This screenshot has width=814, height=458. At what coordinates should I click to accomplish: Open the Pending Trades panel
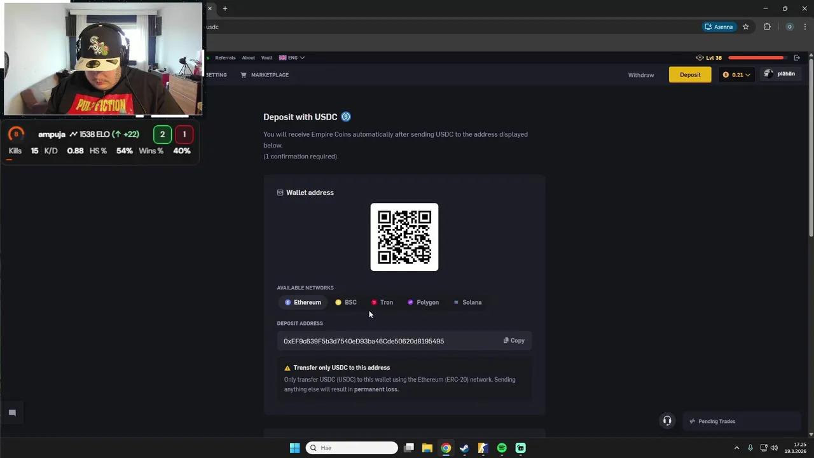click(x=717, y=421)
